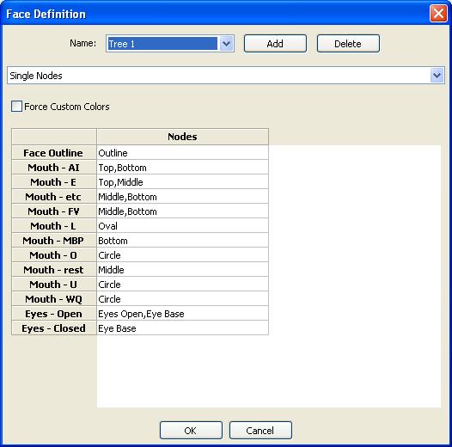Select the Eyes - Closed row header
This screenshot has height=447, width=452.
pyautogui.click(x=53, y=328)
